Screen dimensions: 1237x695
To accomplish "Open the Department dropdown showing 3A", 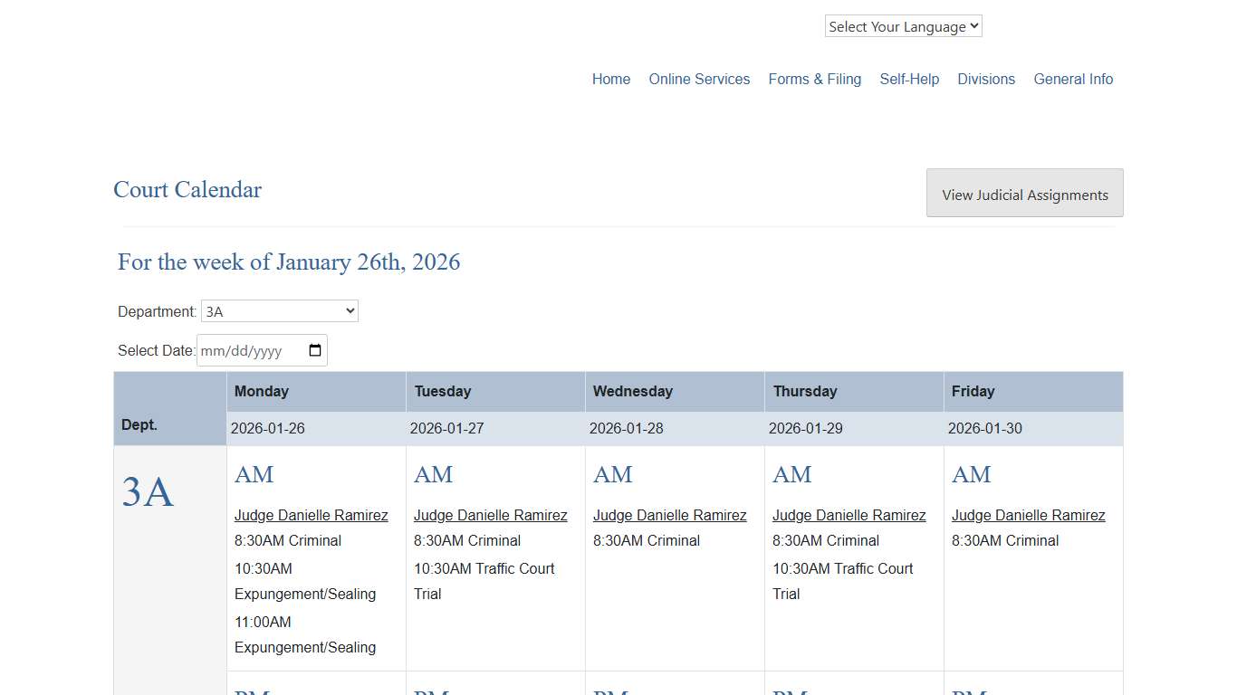I will pos(279,310).
